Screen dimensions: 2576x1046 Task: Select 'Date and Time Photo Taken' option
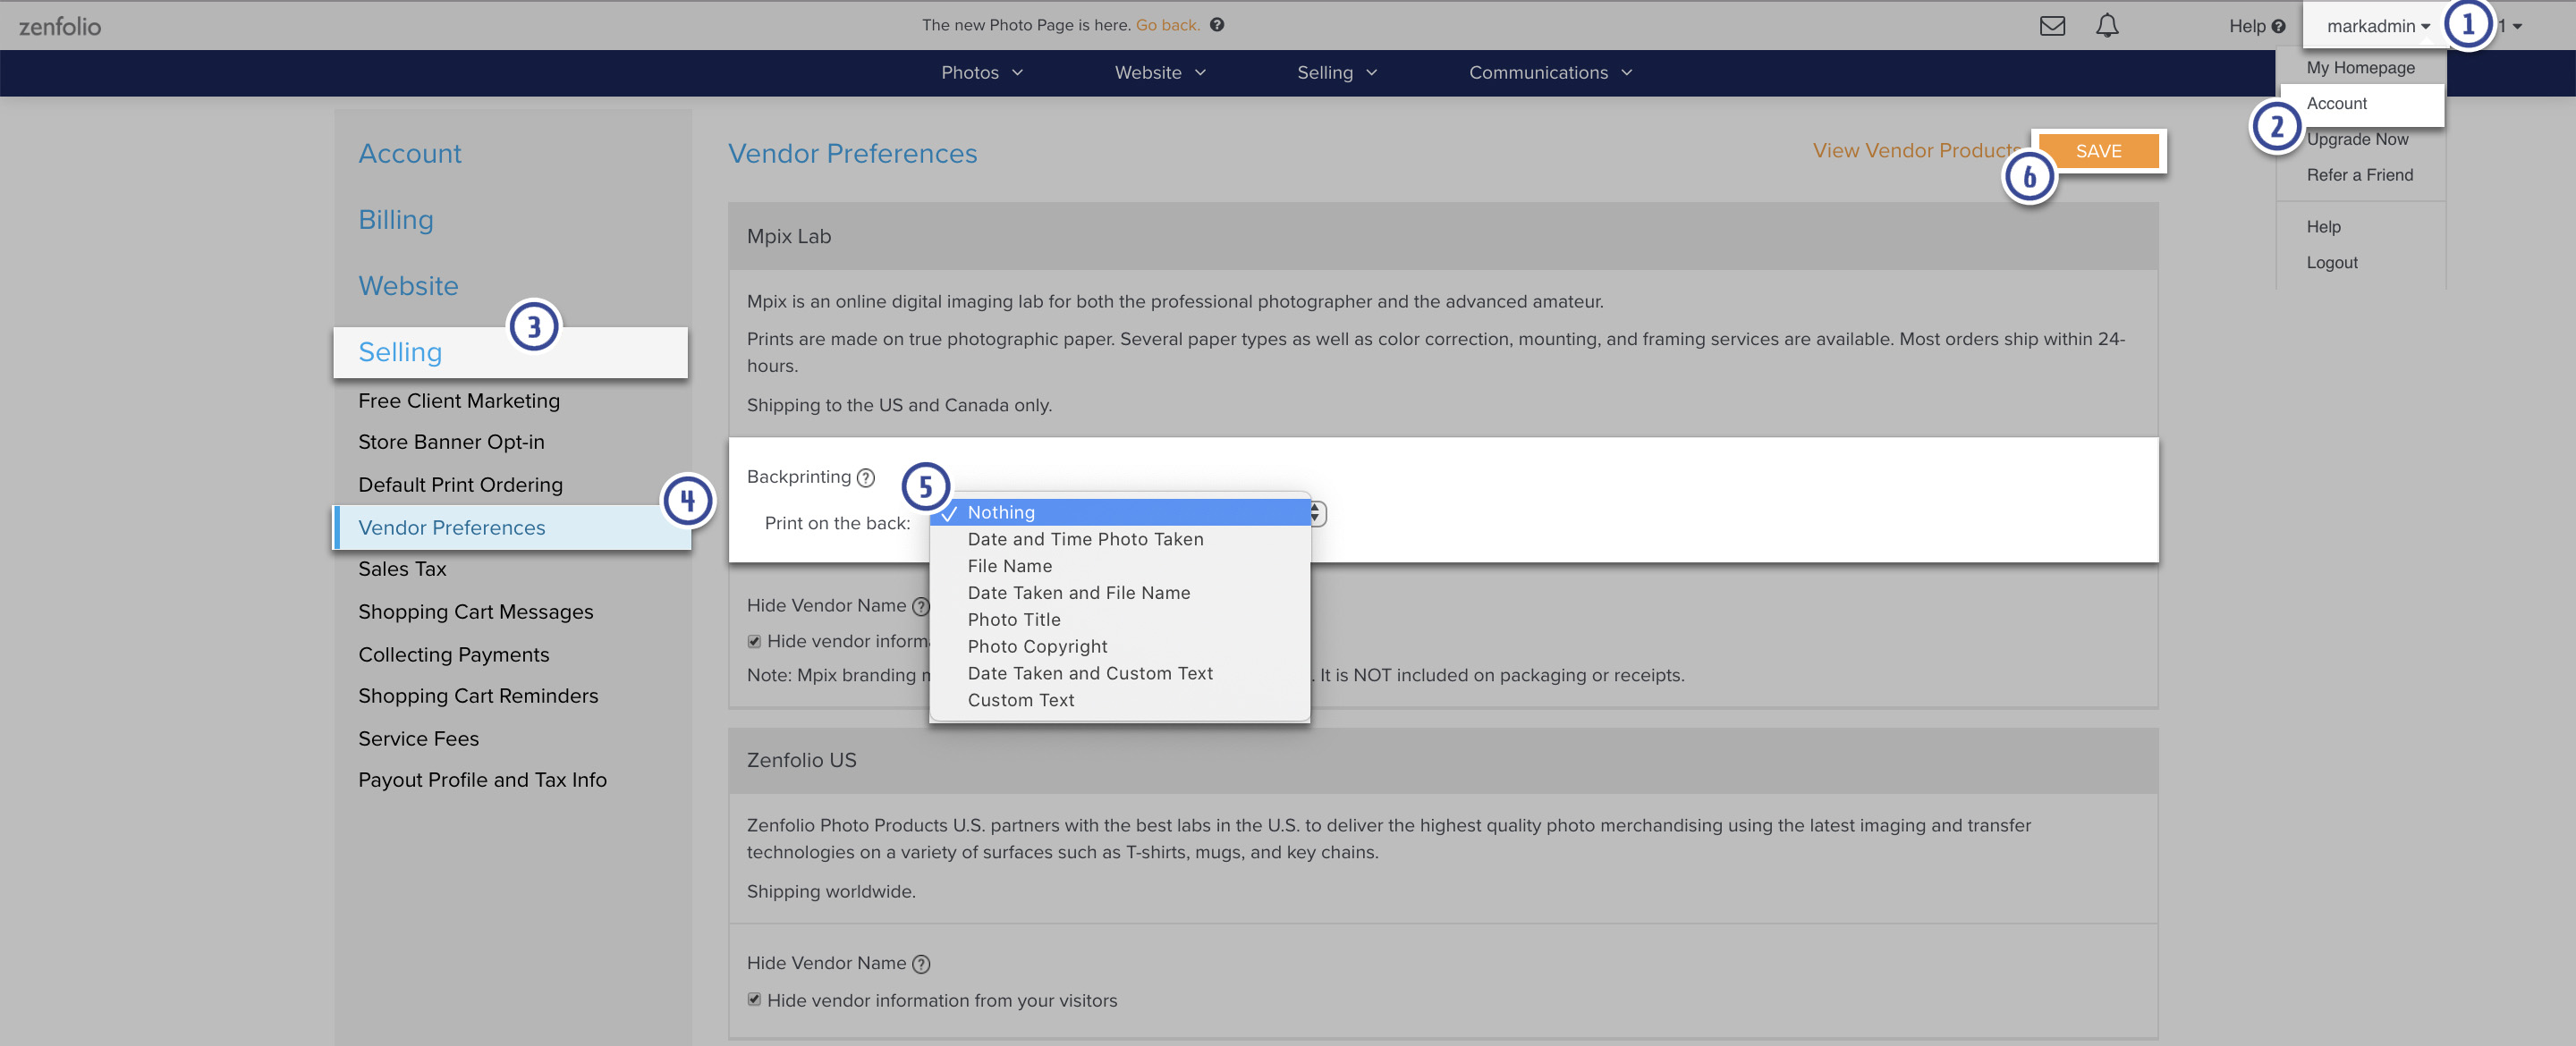(1120, 539)
